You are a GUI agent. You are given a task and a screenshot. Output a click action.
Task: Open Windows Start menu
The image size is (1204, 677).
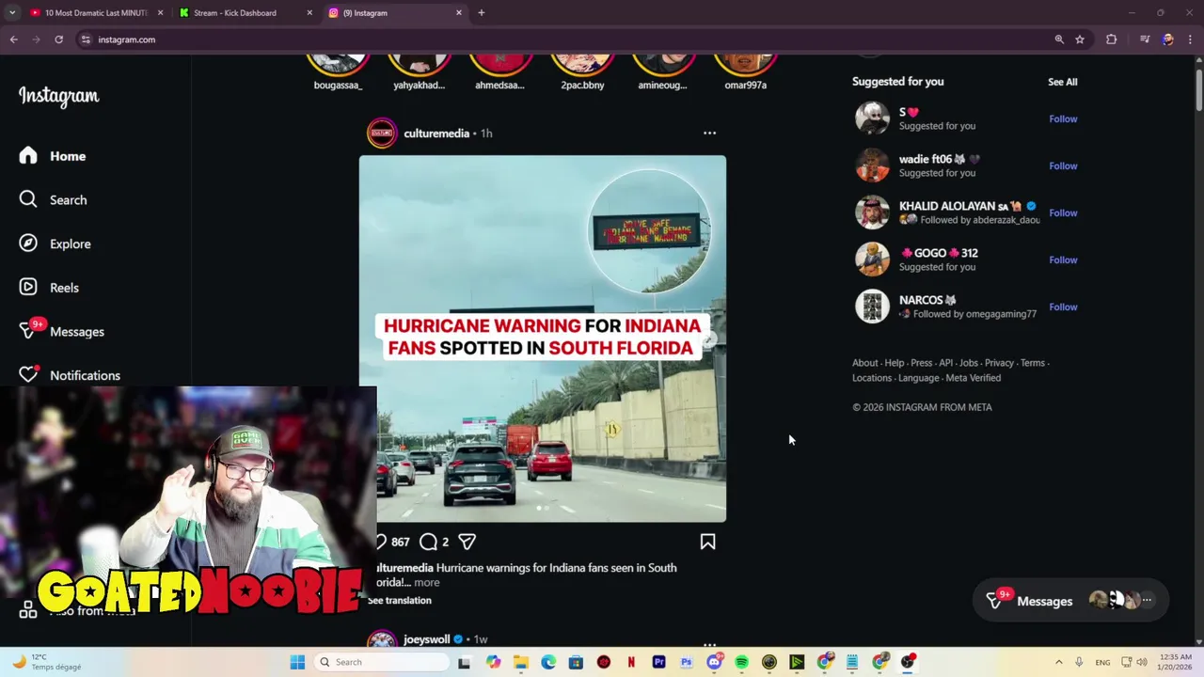coord(297,662)
